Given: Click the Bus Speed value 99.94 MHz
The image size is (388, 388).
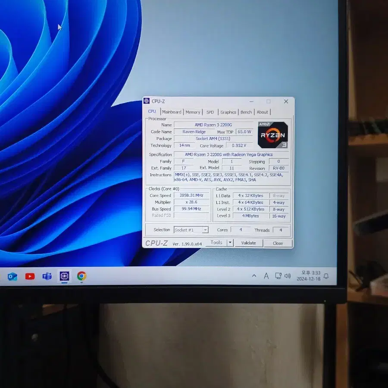Looking at the screenshot, I should 191,209.
